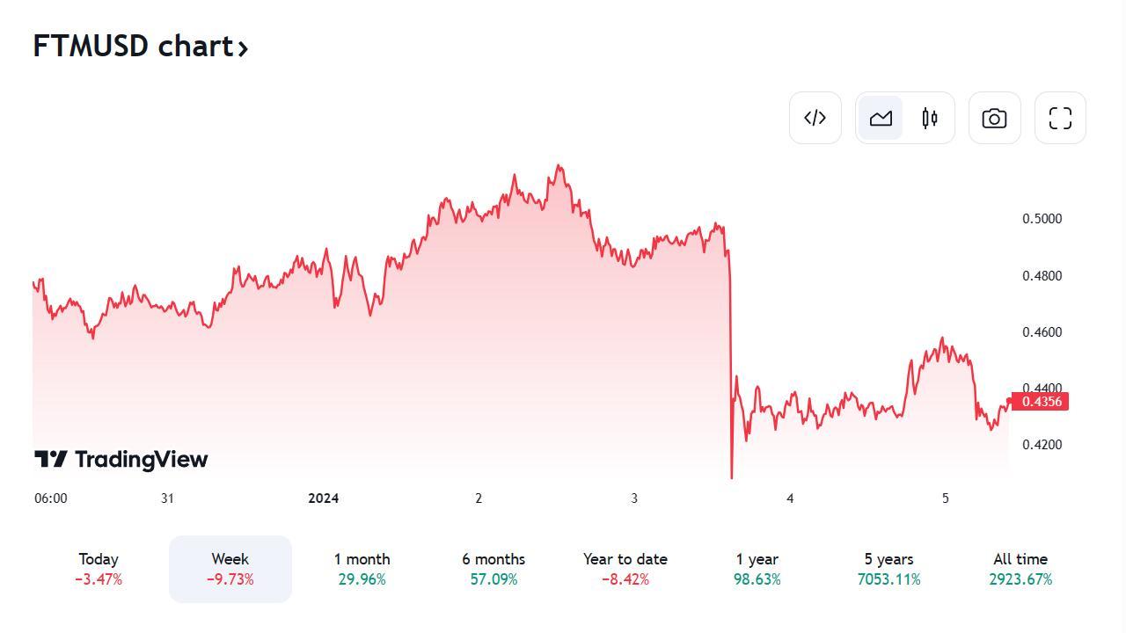
Task: Open the FTMUSD chart heading link
Action: 132,46
